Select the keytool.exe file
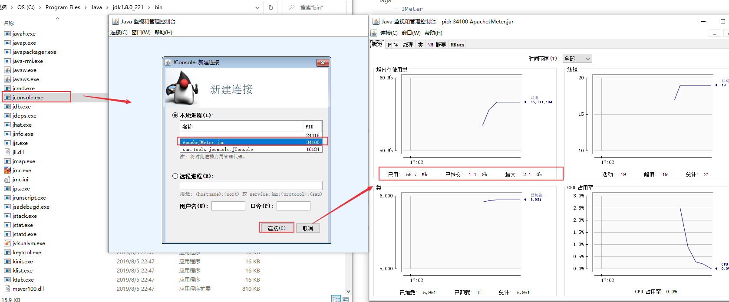729x302 pixels. click(x=27, y=252)
